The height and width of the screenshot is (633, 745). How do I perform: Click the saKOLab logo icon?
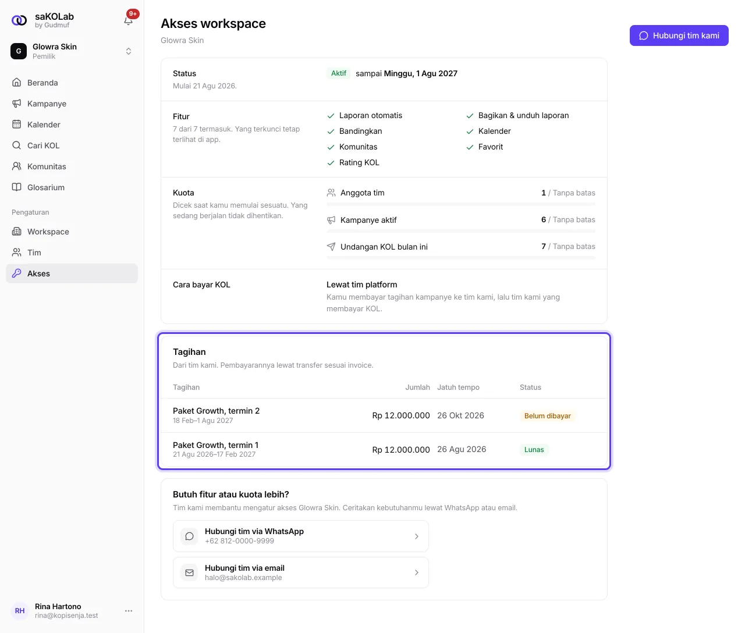pyautogui.click(x=19, y=20)
